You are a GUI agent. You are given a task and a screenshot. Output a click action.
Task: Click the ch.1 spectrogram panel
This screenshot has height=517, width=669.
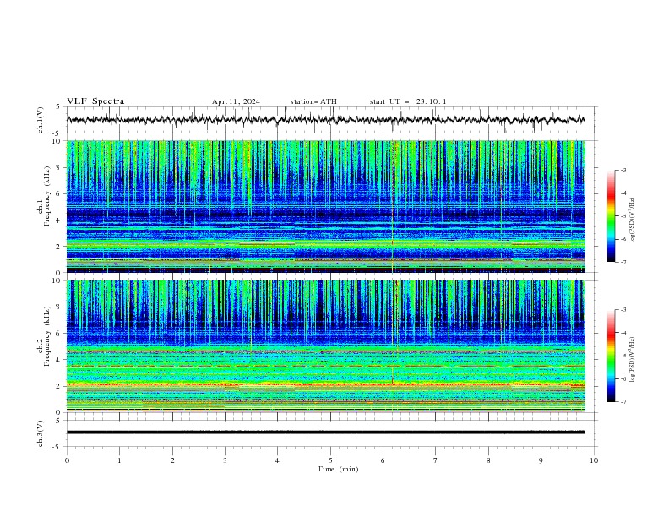click(325, 206)
